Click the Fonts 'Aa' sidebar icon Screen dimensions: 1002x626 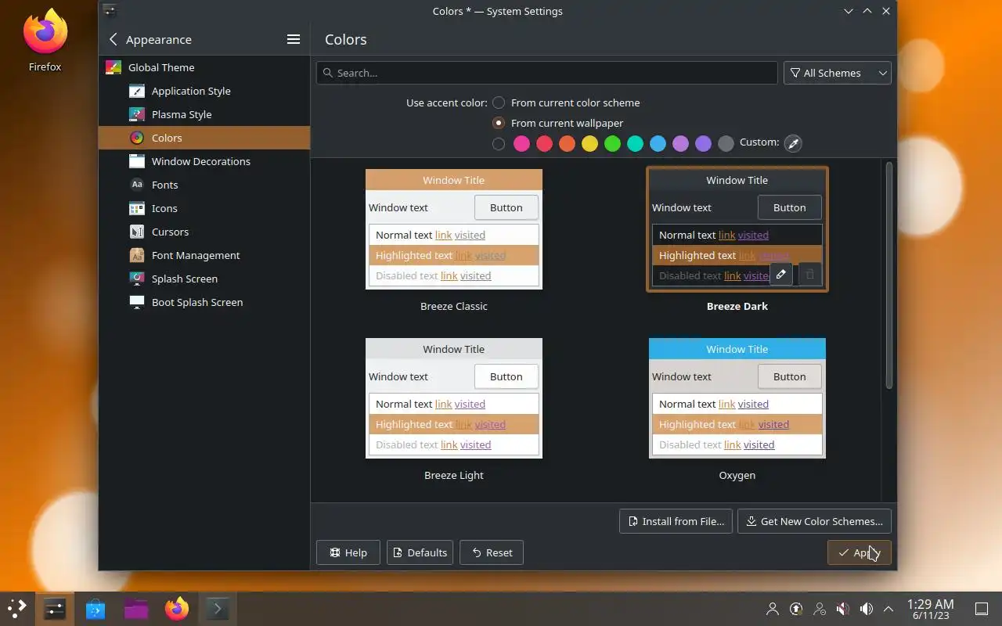tap(137, 185)
